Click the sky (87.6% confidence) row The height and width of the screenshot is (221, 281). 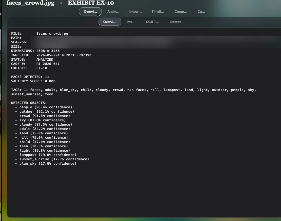[40, 120]
